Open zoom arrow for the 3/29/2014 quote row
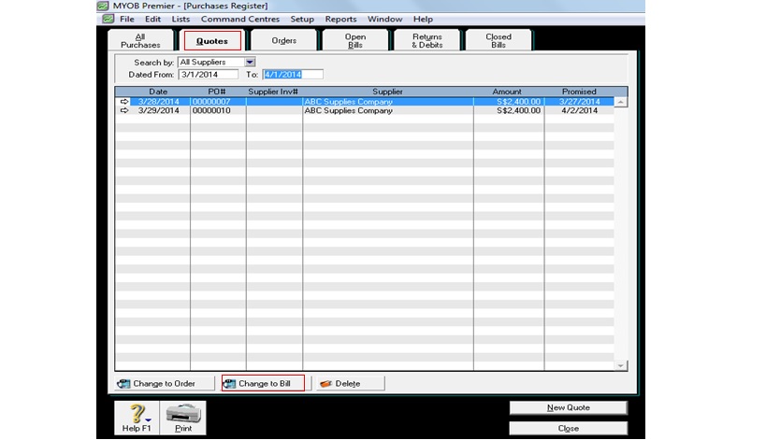The image size is (766, 440). point(124,111)
